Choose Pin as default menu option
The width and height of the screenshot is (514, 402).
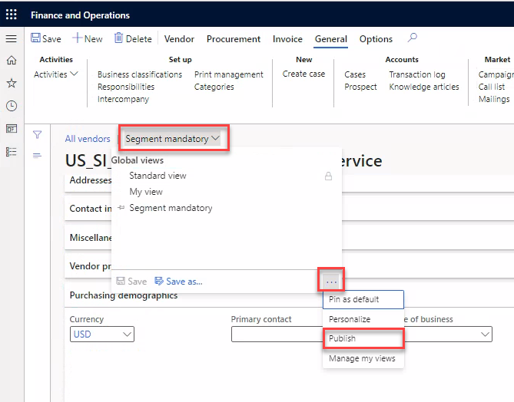(x=354, y=299)
